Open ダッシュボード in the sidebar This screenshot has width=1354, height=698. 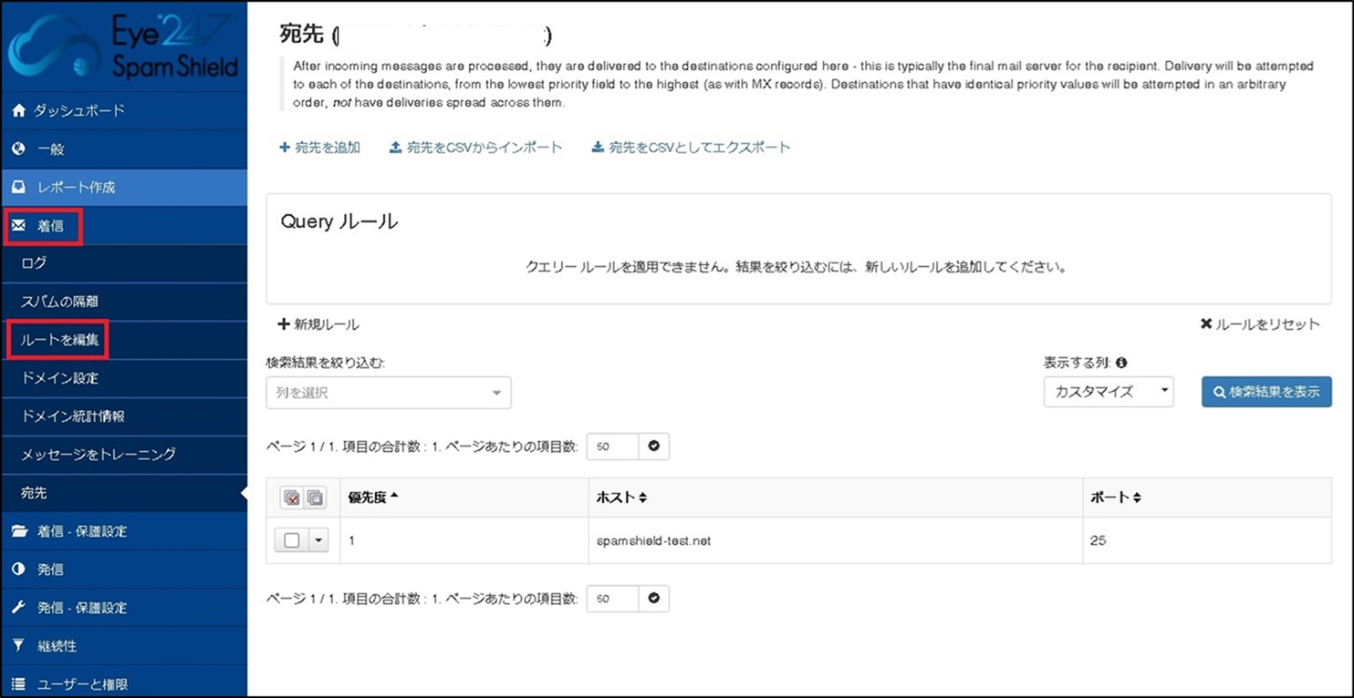[123, 110]
